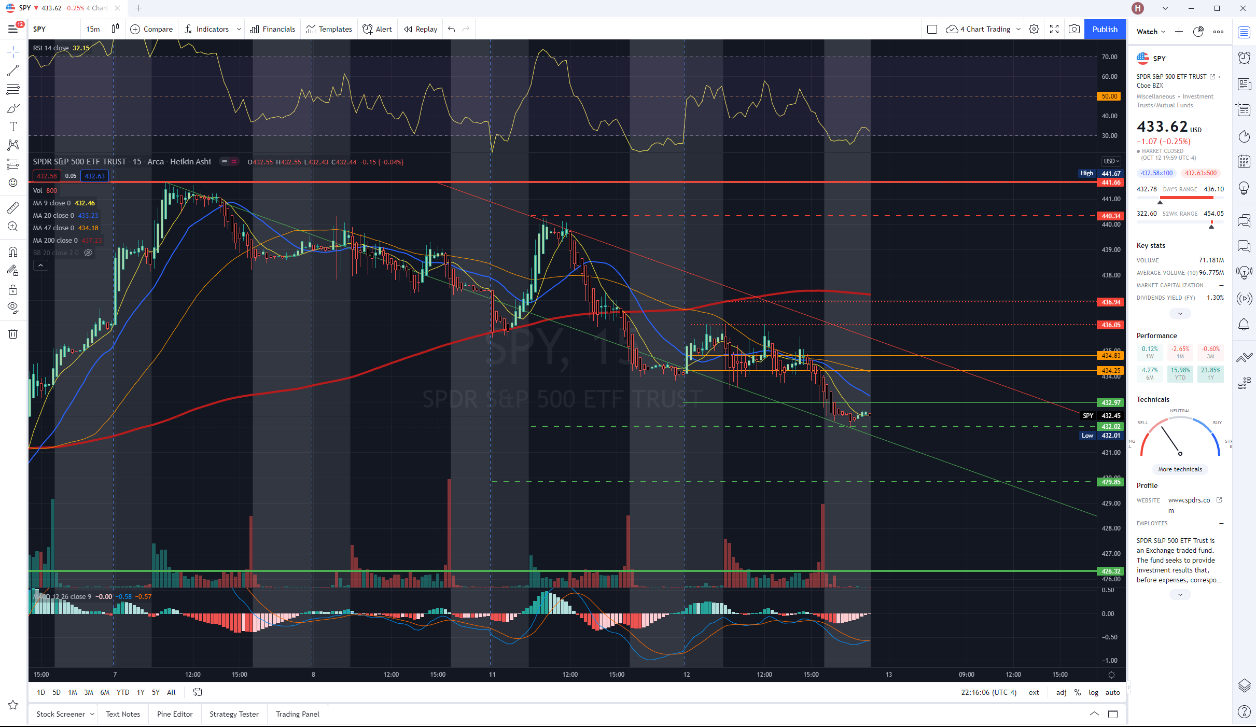Image resolution: width=1256 pixels, height=727 pixels.
Task: Toggle hide all drawings
Action: coord(13,308)
